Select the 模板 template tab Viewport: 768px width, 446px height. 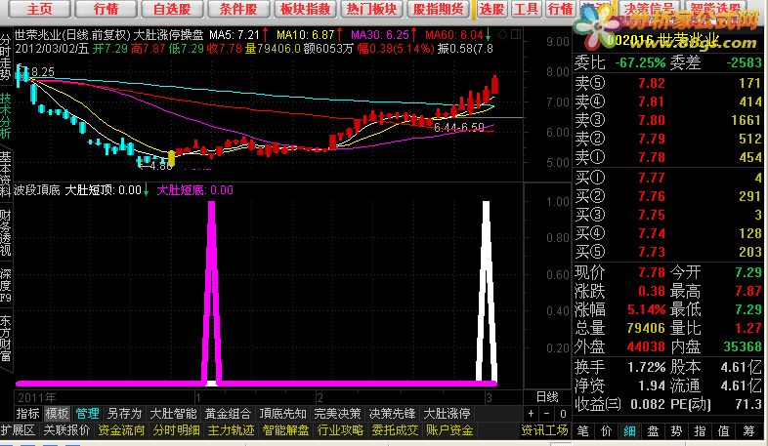point(58,414)
